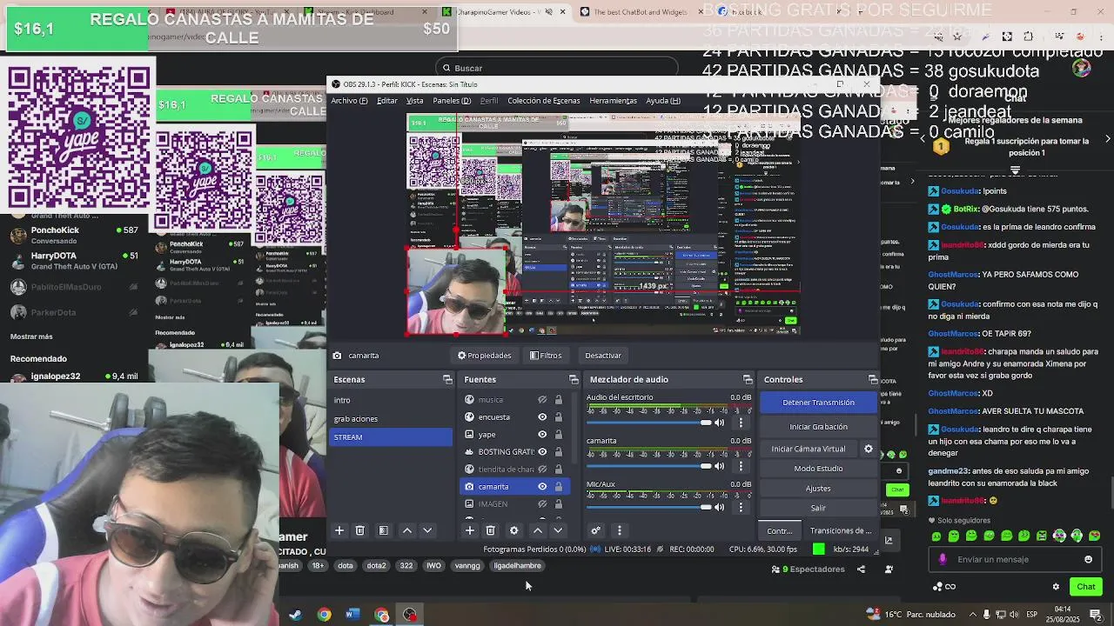Add a new source in Fuentes panel

469,530
